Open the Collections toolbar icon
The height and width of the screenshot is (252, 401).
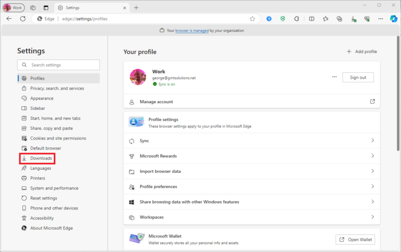coord(339,19)
